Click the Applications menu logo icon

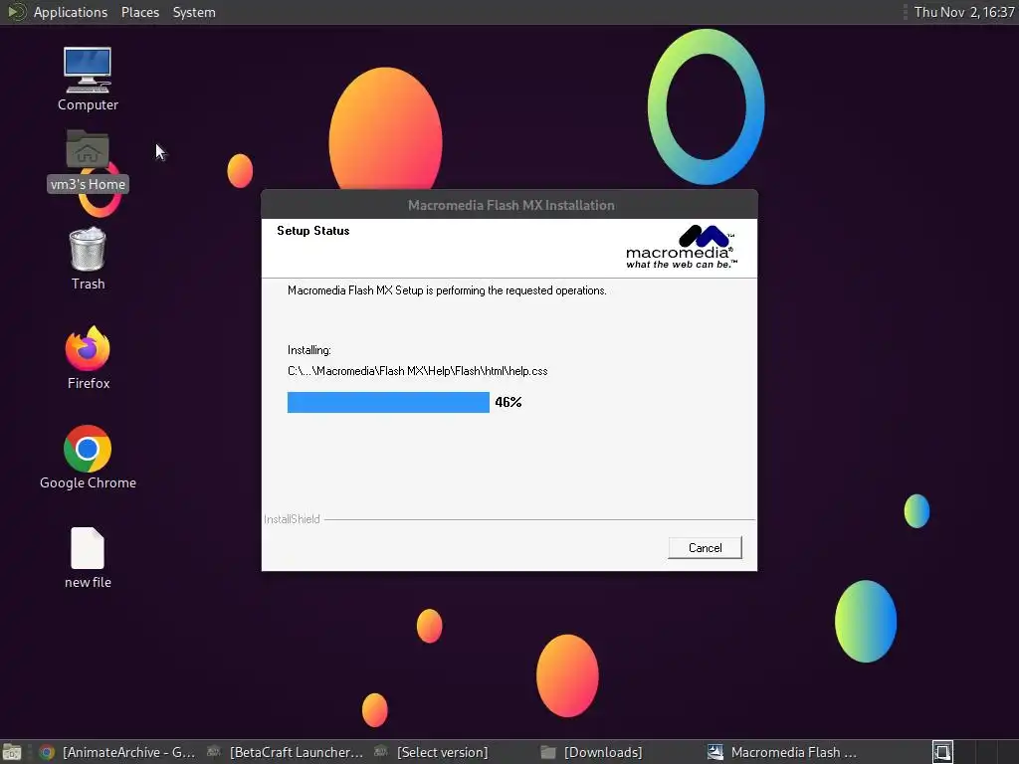click(x=16, y=12)
